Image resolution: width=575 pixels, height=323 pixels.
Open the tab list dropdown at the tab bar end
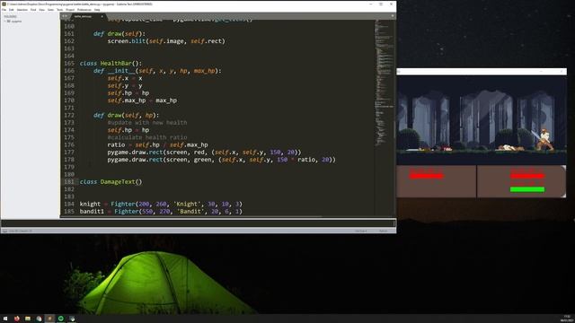click(x=393, y=16)
